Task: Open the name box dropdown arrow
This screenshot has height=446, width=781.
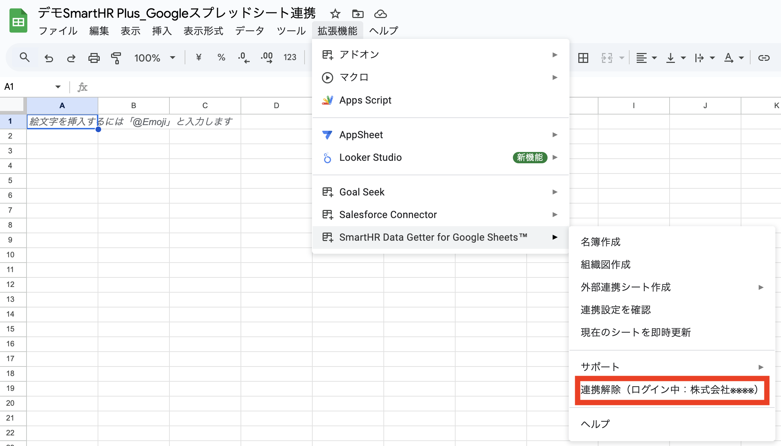Action: pyautogui.click(x=58, y=87)
